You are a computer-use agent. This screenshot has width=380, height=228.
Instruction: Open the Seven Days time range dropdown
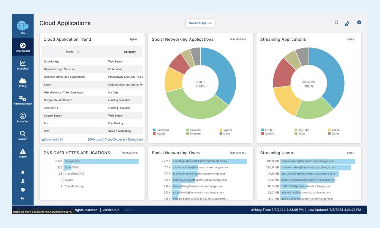point(200,23)
